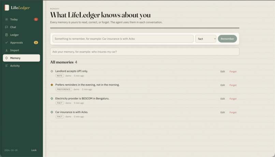Click the NOTE tag on landlord memory
Viewport: 275px width, 157px height.
60,76
